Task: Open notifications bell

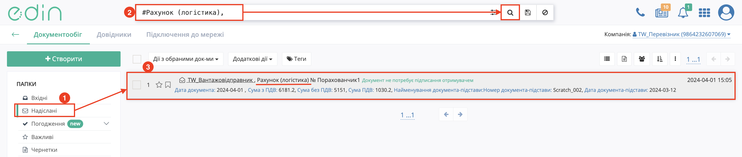Action: click(x=683, y=13)
